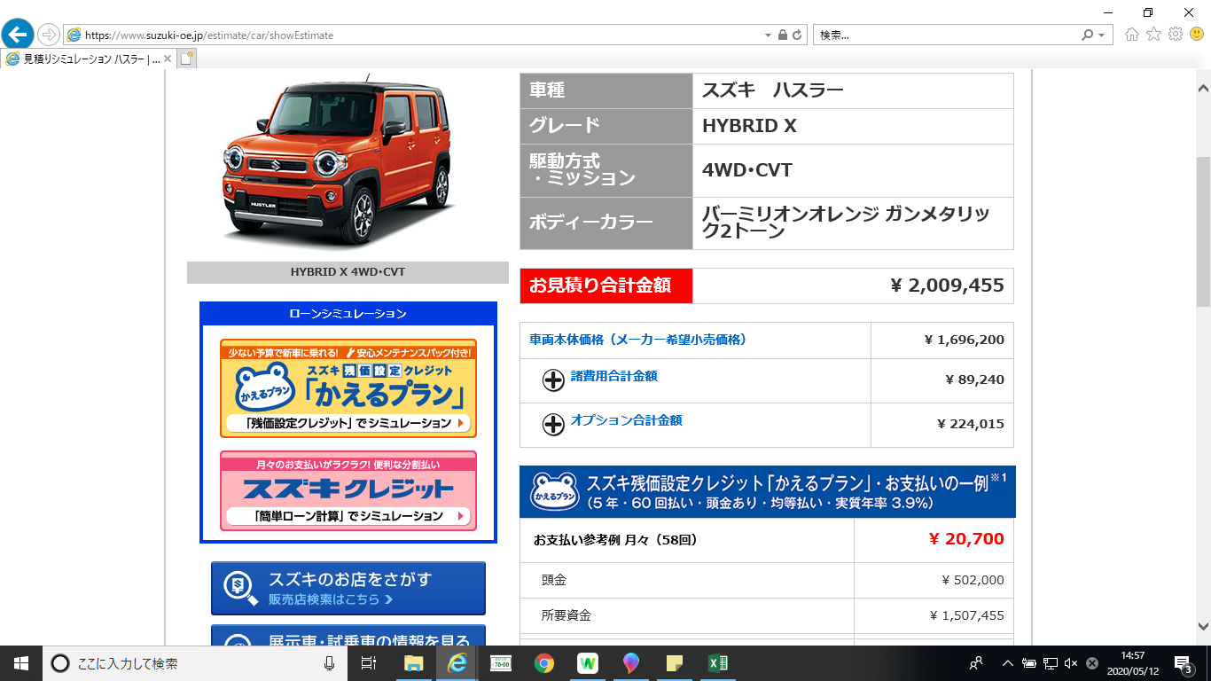Click the バーミリオンオレンジ body color cell
1211x681 pixels.
[x=853, y=223]
